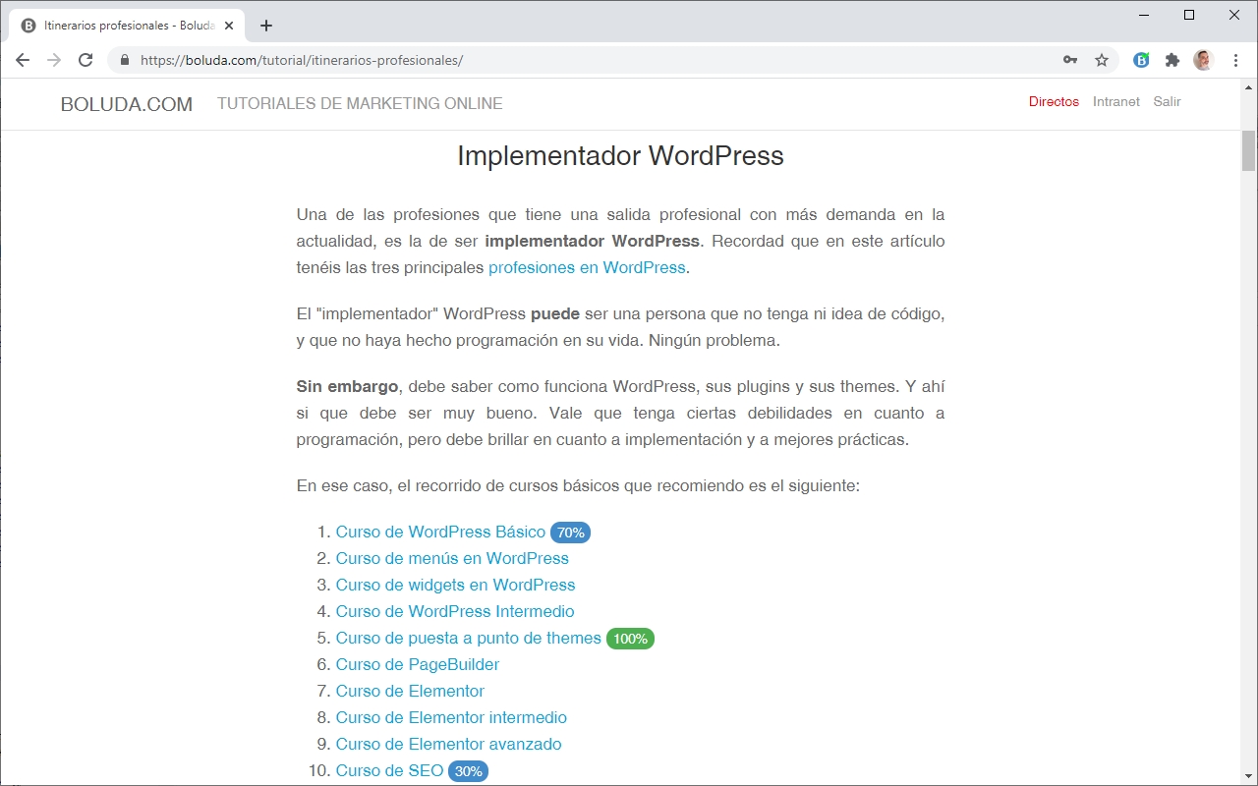The height and width of the screenshot is (786, 1258).
Task: Open the blue B extension icon
Action: 1141,60
